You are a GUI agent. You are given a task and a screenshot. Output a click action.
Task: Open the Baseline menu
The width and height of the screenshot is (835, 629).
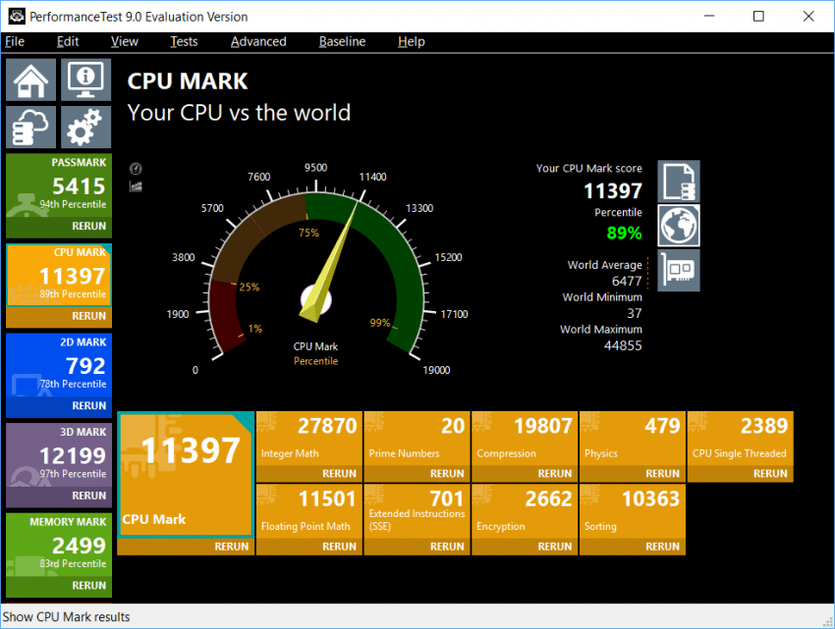(342, 41)
